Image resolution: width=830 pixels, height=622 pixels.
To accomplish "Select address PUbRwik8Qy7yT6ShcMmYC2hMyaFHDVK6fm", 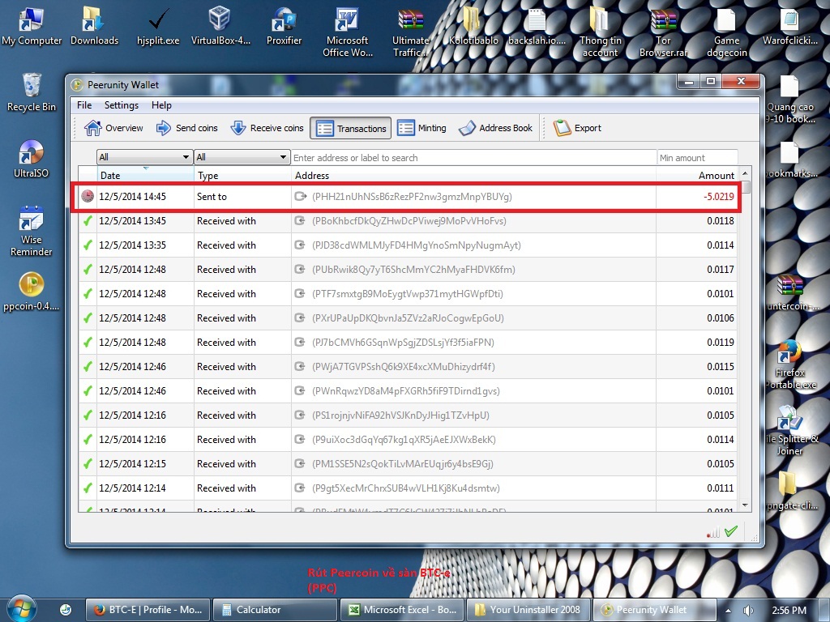I will (x=413, y=269).
